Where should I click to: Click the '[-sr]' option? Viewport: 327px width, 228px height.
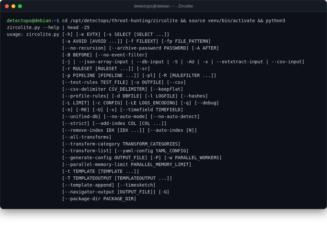click(x=143, y=68)
